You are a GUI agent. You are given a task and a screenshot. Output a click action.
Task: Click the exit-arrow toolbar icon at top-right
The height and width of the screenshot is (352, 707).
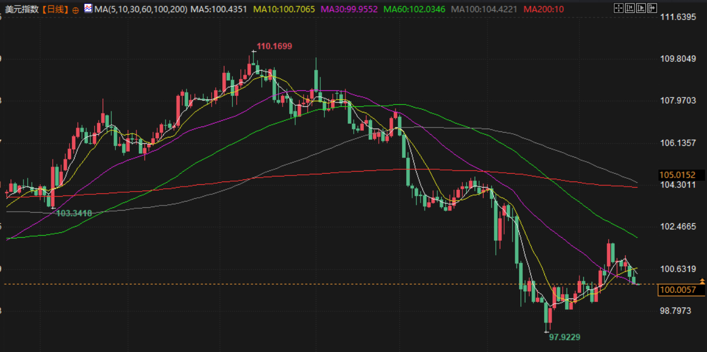click(x=652, y=8)
